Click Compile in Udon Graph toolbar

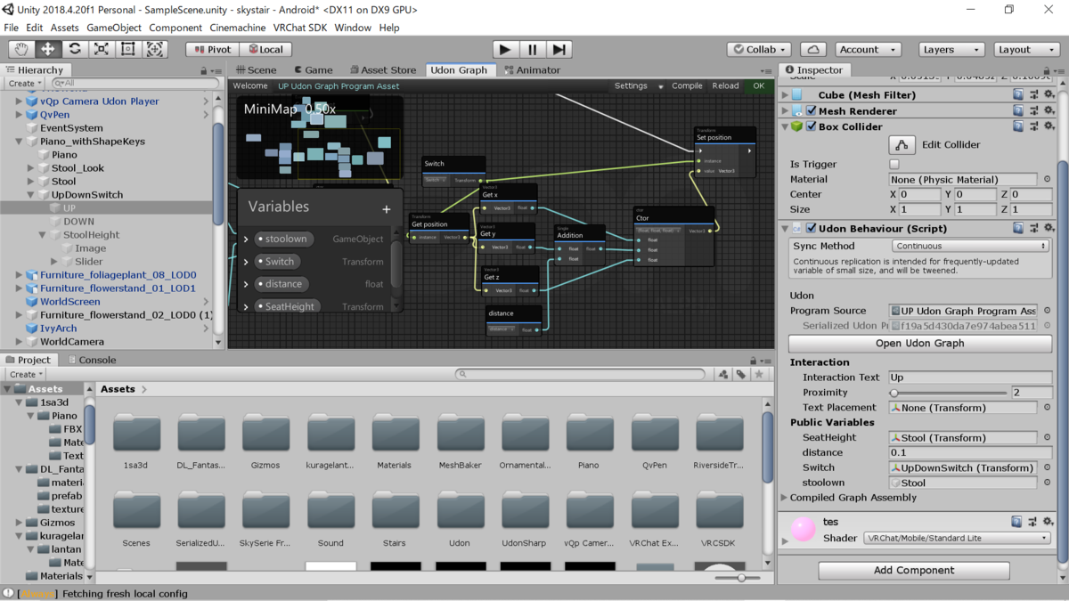(687, 86)
